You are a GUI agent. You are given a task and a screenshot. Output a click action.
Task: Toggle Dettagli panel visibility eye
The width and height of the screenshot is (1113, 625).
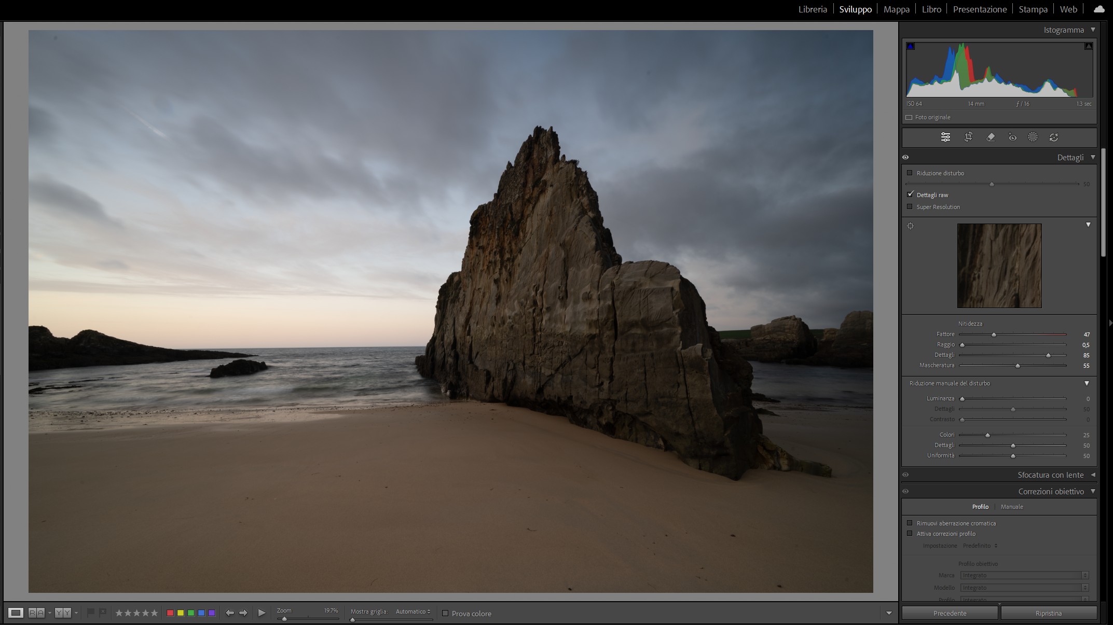[x=905, y=158]
